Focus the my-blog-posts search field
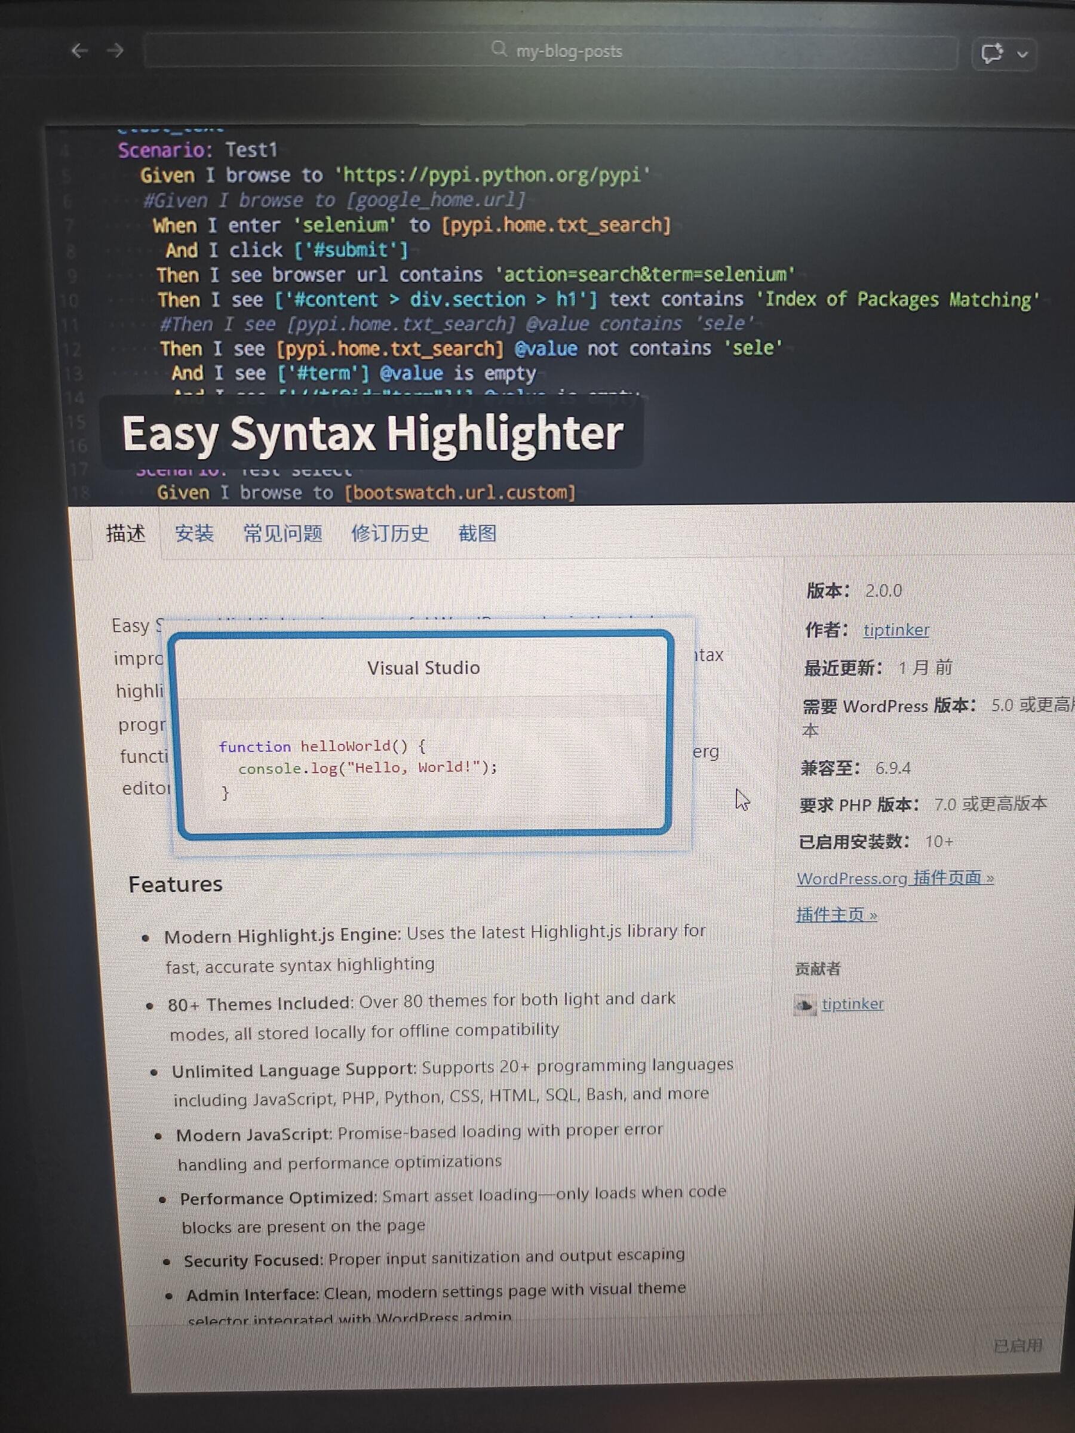Image resolution: width=1075 pixels, height=1433 pixels. click(569, 51)
